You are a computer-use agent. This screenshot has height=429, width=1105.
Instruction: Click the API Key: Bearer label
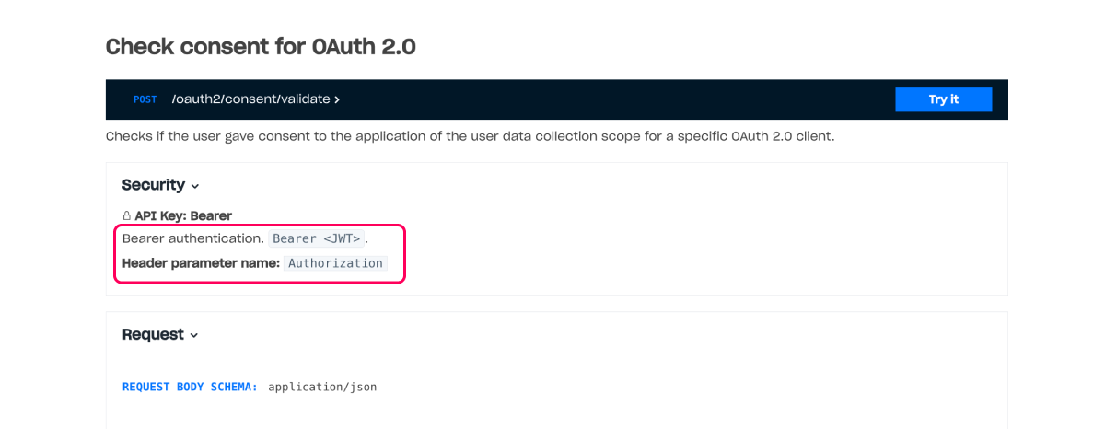(183, 215)
